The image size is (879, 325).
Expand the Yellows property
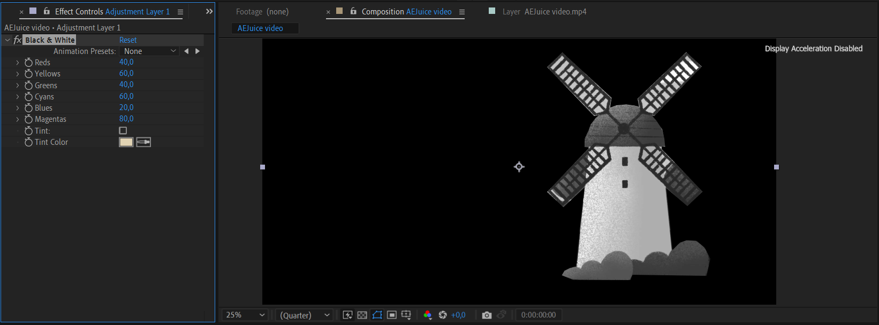[x=17, y=74]
